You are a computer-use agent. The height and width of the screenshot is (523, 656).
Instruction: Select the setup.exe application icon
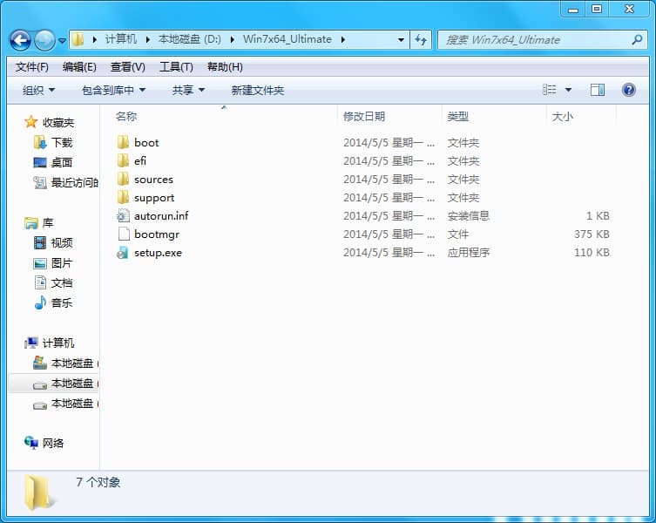tap(123, 253)
